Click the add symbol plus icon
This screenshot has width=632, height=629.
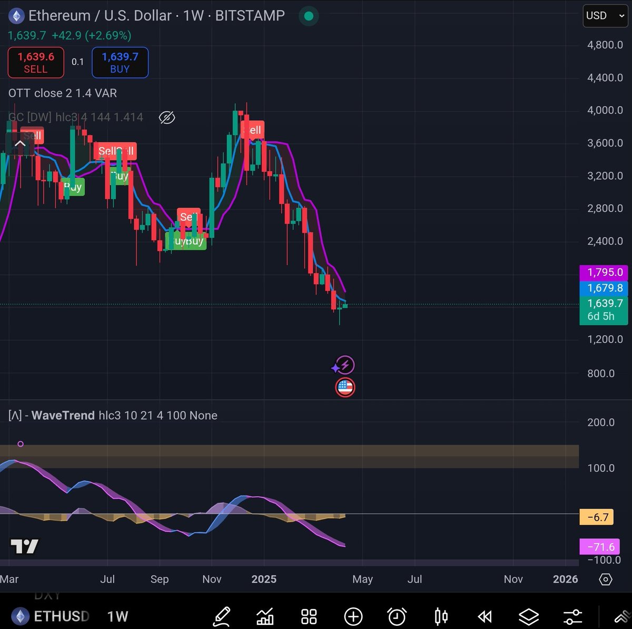pyautogui.click(x=353, y=616)
